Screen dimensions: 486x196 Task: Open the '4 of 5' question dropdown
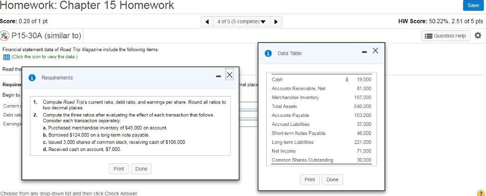(x=242, y=22)
